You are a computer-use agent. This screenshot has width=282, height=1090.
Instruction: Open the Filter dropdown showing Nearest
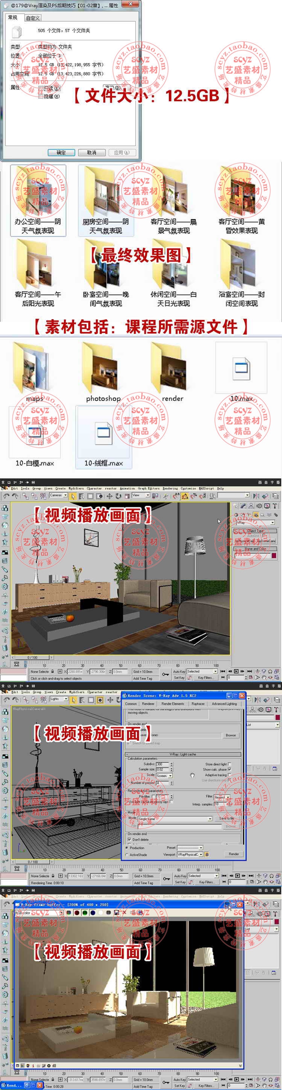pos(222,797)
